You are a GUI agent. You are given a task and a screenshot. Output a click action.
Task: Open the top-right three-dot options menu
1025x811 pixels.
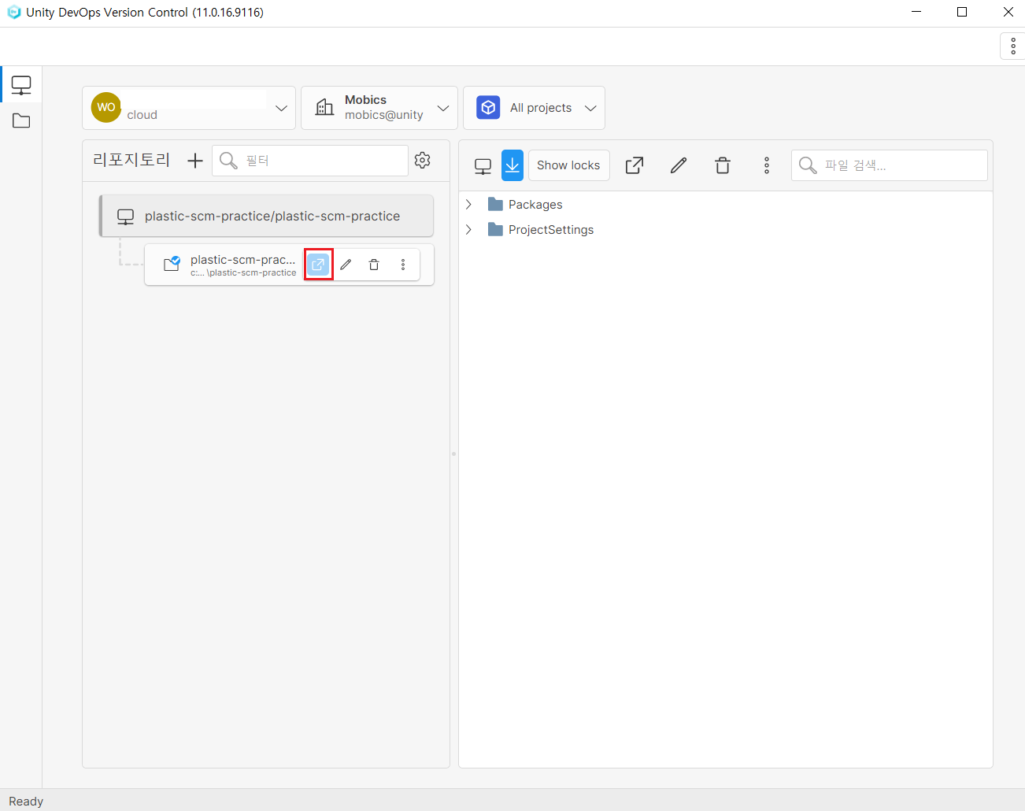(1012, 46)
